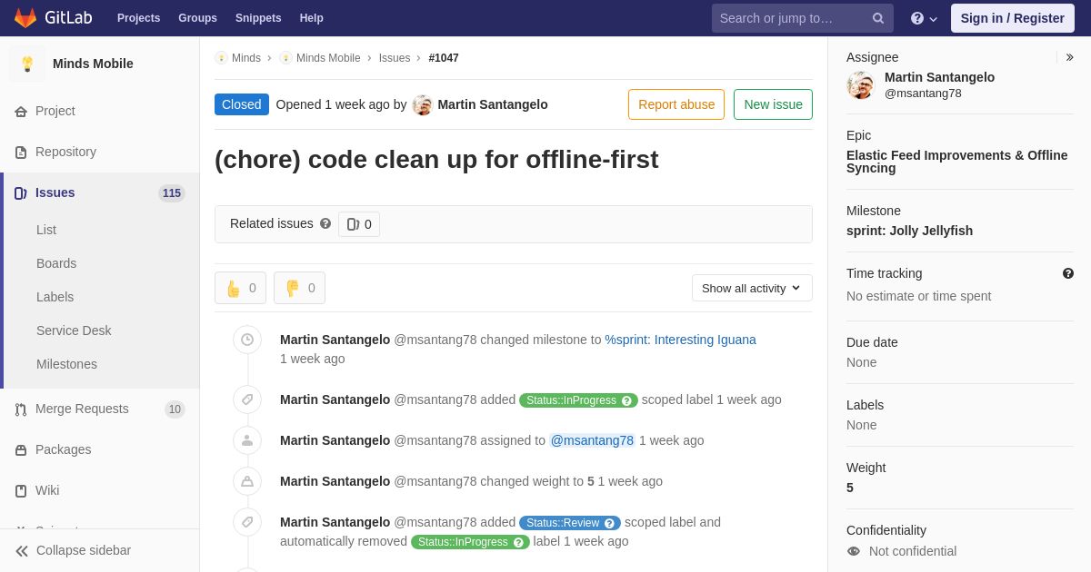Click the Repository file icon

[x=21, y=153]
